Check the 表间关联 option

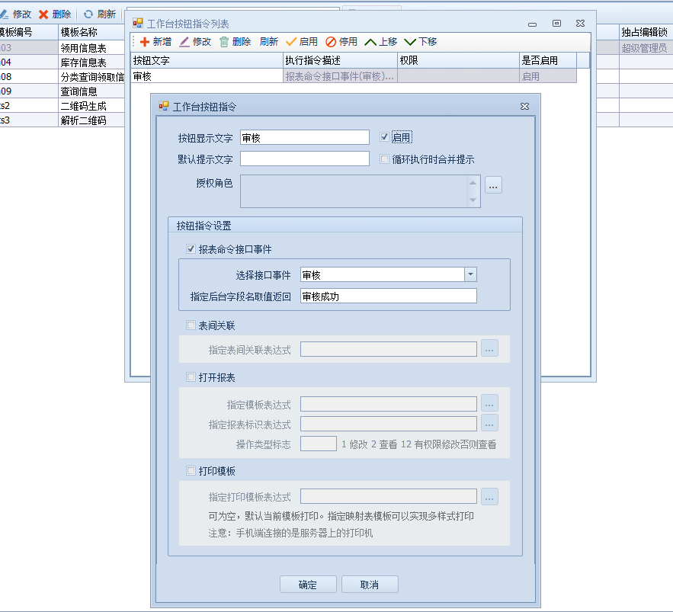point(191,325)
